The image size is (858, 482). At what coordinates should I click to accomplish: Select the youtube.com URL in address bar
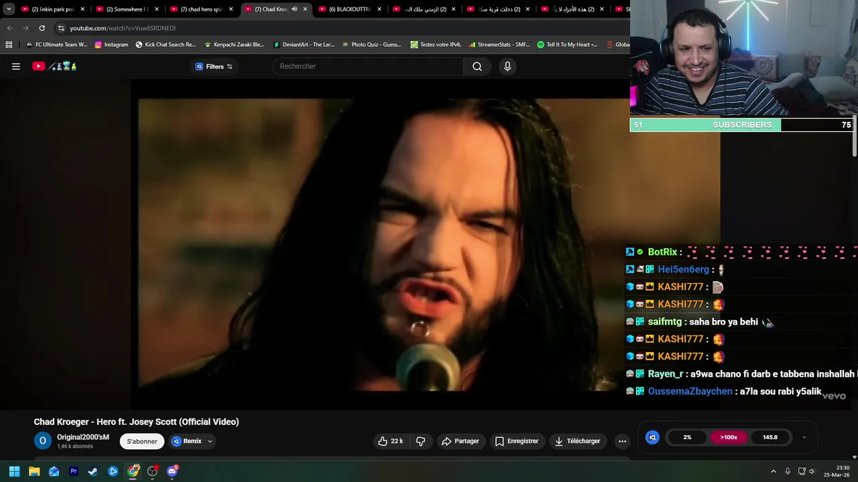(x=123, y=28)
